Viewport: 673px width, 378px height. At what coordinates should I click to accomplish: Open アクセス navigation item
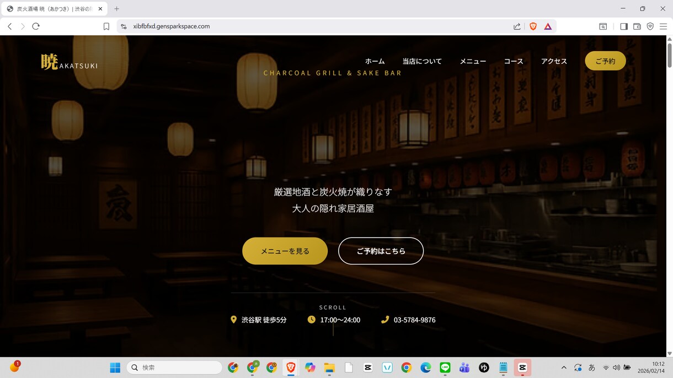(554, 61)
